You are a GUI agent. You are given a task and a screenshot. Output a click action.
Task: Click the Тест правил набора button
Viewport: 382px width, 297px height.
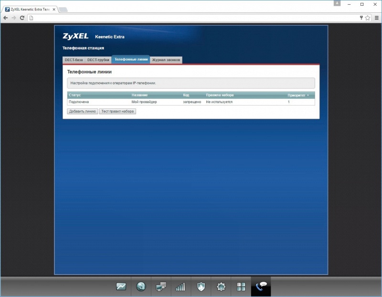pos(117,111)
